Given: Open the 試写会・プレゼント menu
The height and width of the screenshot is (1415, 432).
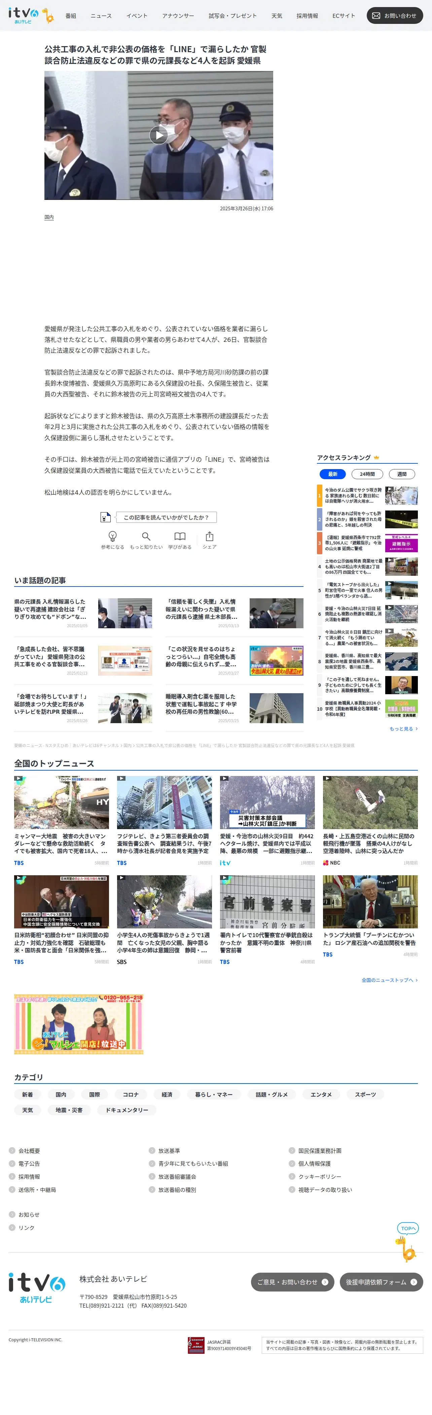Looking at the screenshot, I should [233, 16].
